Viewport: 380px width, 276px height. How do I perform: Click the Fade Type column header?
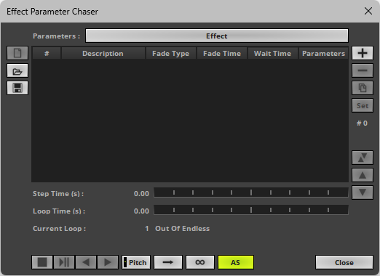pyautogui.click(x=170, y=53)
